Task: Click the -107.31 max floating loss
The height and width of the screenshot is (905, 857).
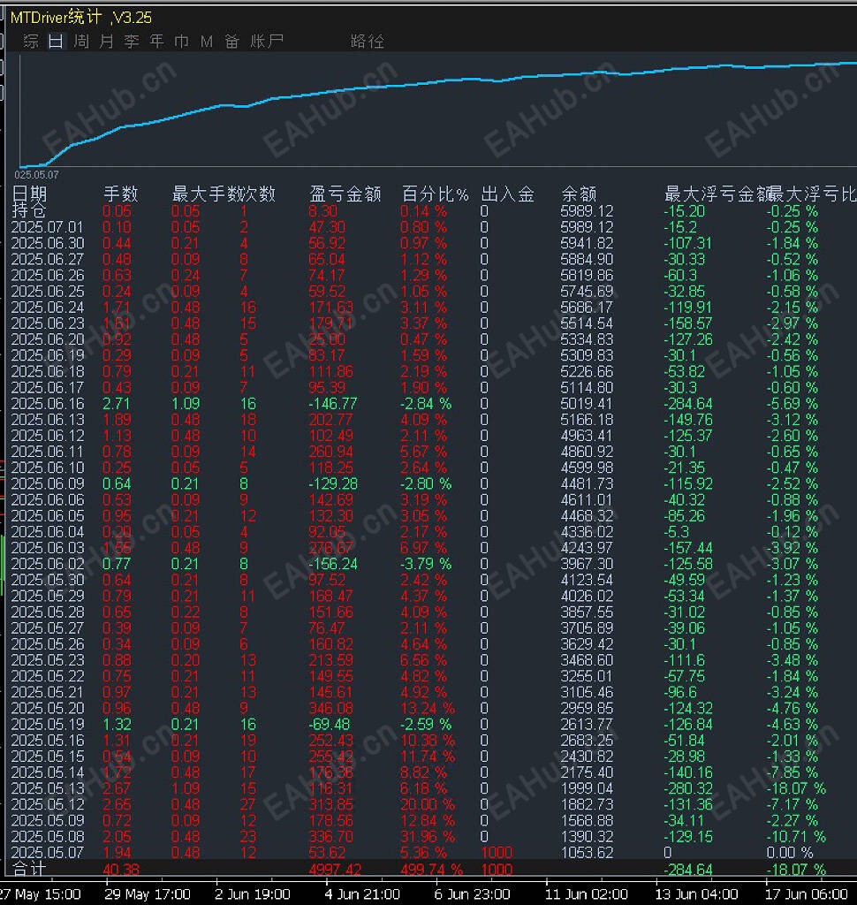Action: pyautogui.click(x=688, y=243)
